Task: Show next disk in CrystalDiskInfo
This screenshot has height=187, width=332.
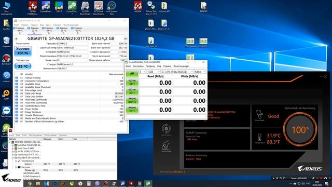Action: click(126, 38)
